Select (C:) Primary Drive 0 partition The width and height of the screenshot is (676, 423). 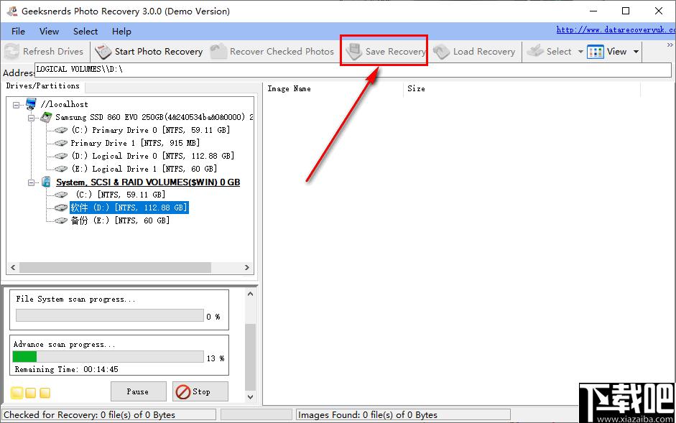pos(150,130)
